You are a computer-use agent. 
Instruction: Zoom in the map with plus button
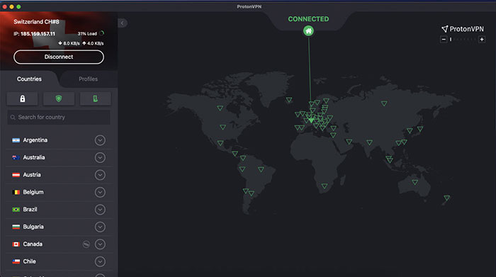pos(482,40)
